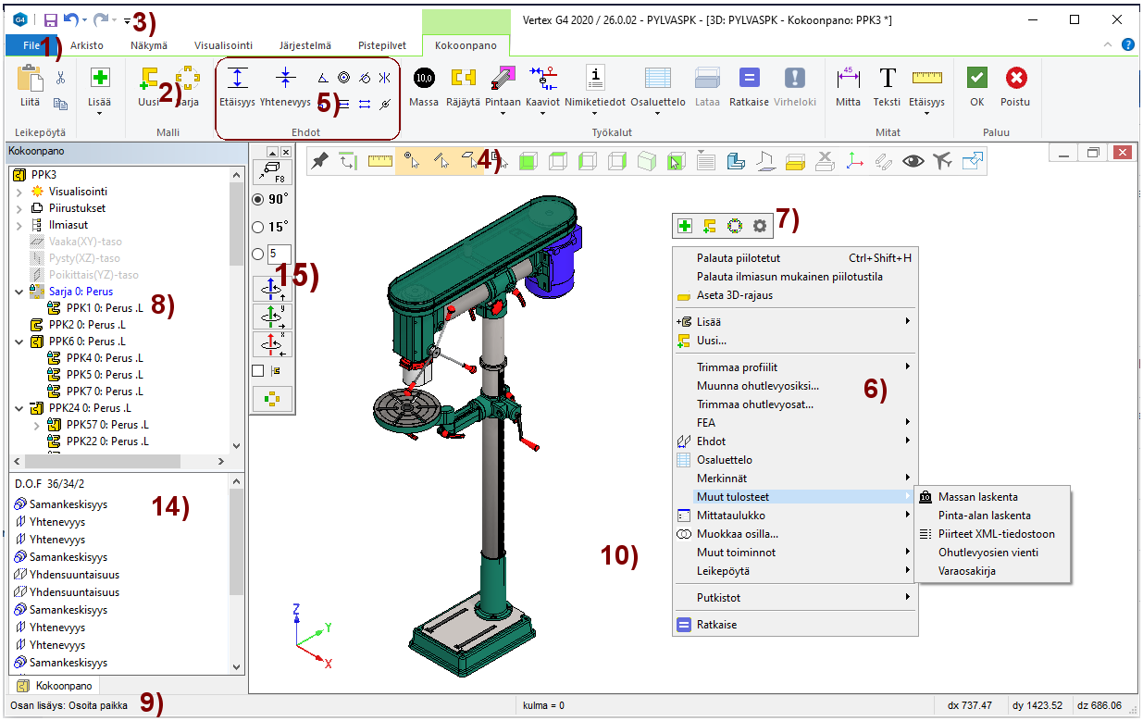Expand the Visualisointi tree node

pyautogui.click(x=20, y=192)
